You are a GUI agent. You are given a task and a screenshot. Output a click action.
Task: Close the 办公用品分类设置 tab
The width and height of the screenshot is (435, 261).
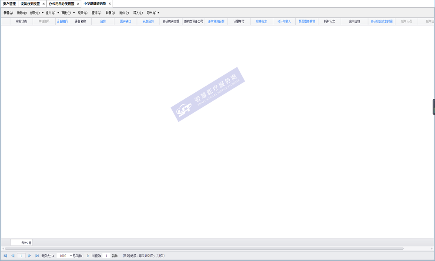78,4
